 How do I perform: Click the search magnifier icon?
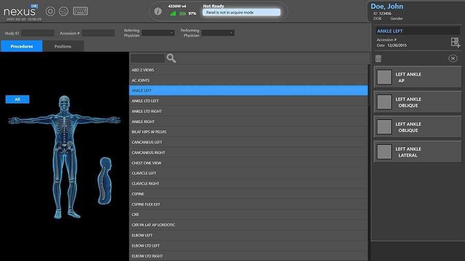click(x=172, y=58)
